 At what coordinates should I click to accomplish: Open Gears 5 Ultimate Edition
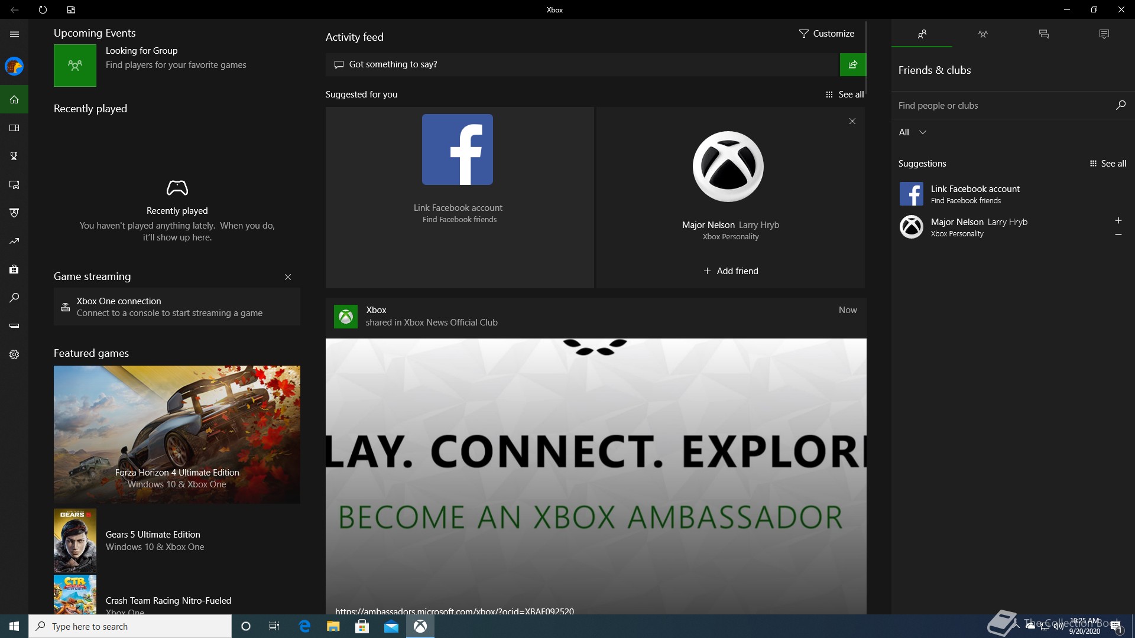[177, 541]
